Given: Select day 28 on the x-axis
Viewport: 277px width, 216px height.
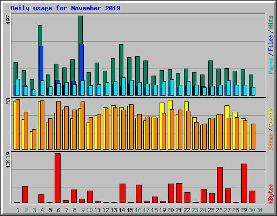Looking at the screenshot, I should click(x=235, y=210).
